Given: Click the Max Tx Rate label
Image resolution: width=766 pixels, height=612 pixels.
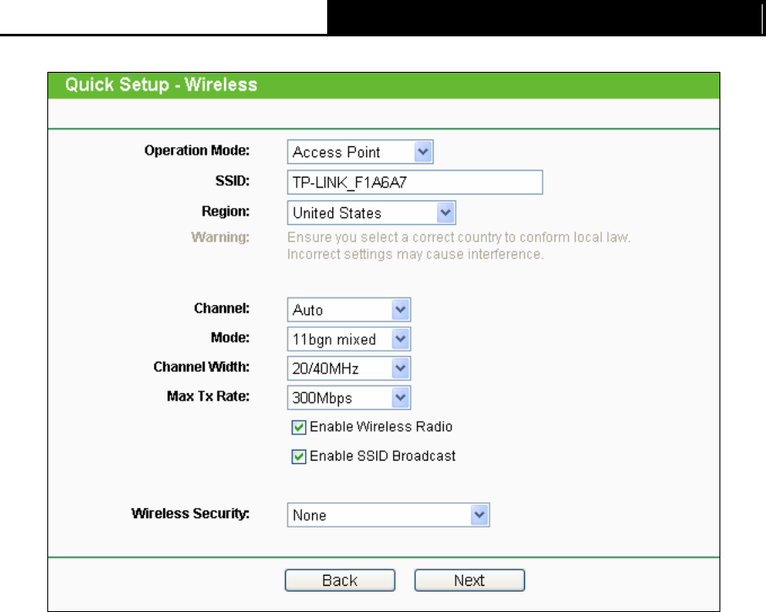Looking at the screenshot, I should click(x=208, y=396).
